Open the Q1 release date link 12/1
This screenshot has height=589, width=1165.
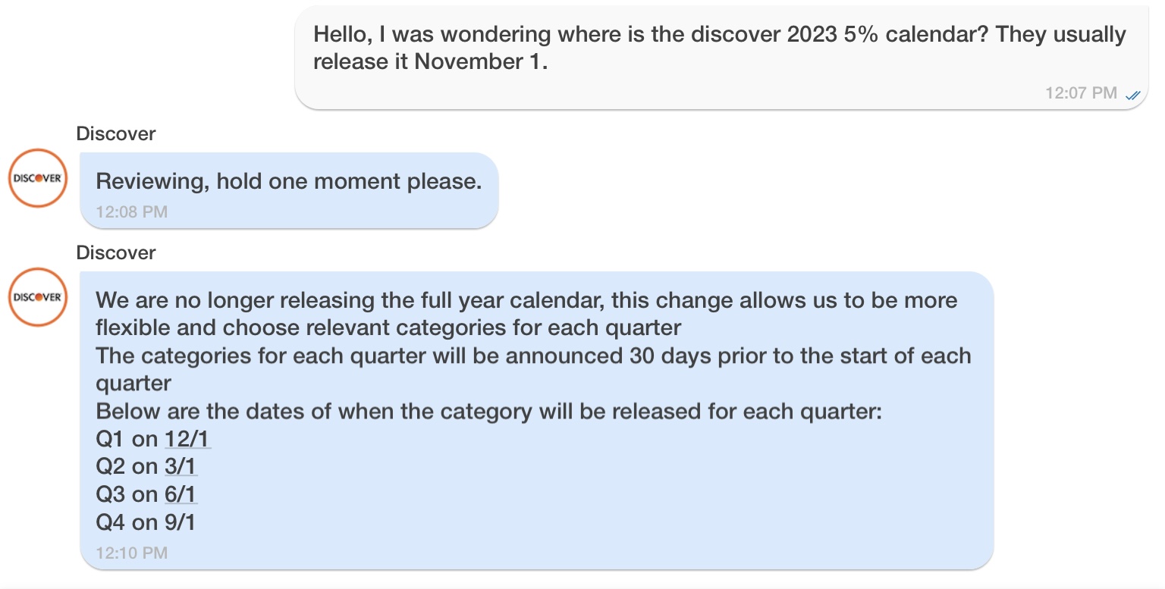click(x=187, y=438)
